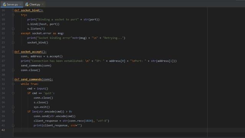This screenshot has width=245, height=138.
Task: Click 'conn.send(str.encode(cmd))' line
Action: [x=54, y=116]
